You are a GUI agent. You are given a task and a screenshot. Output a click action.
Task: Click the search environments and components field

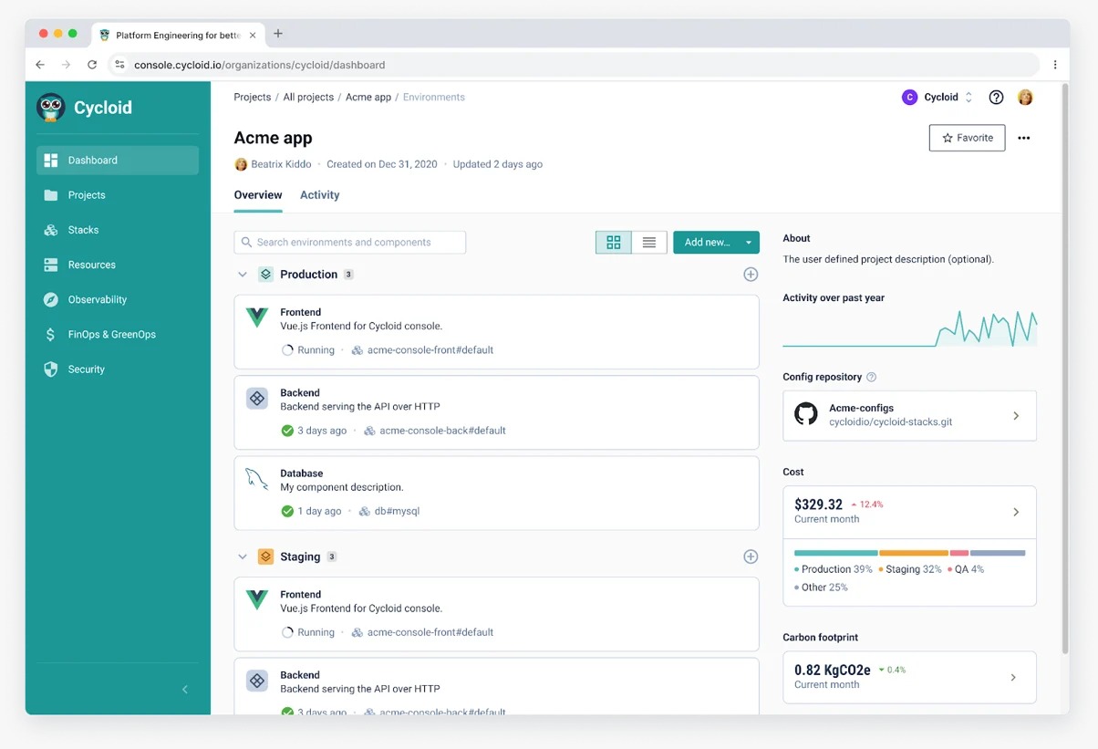350,242
